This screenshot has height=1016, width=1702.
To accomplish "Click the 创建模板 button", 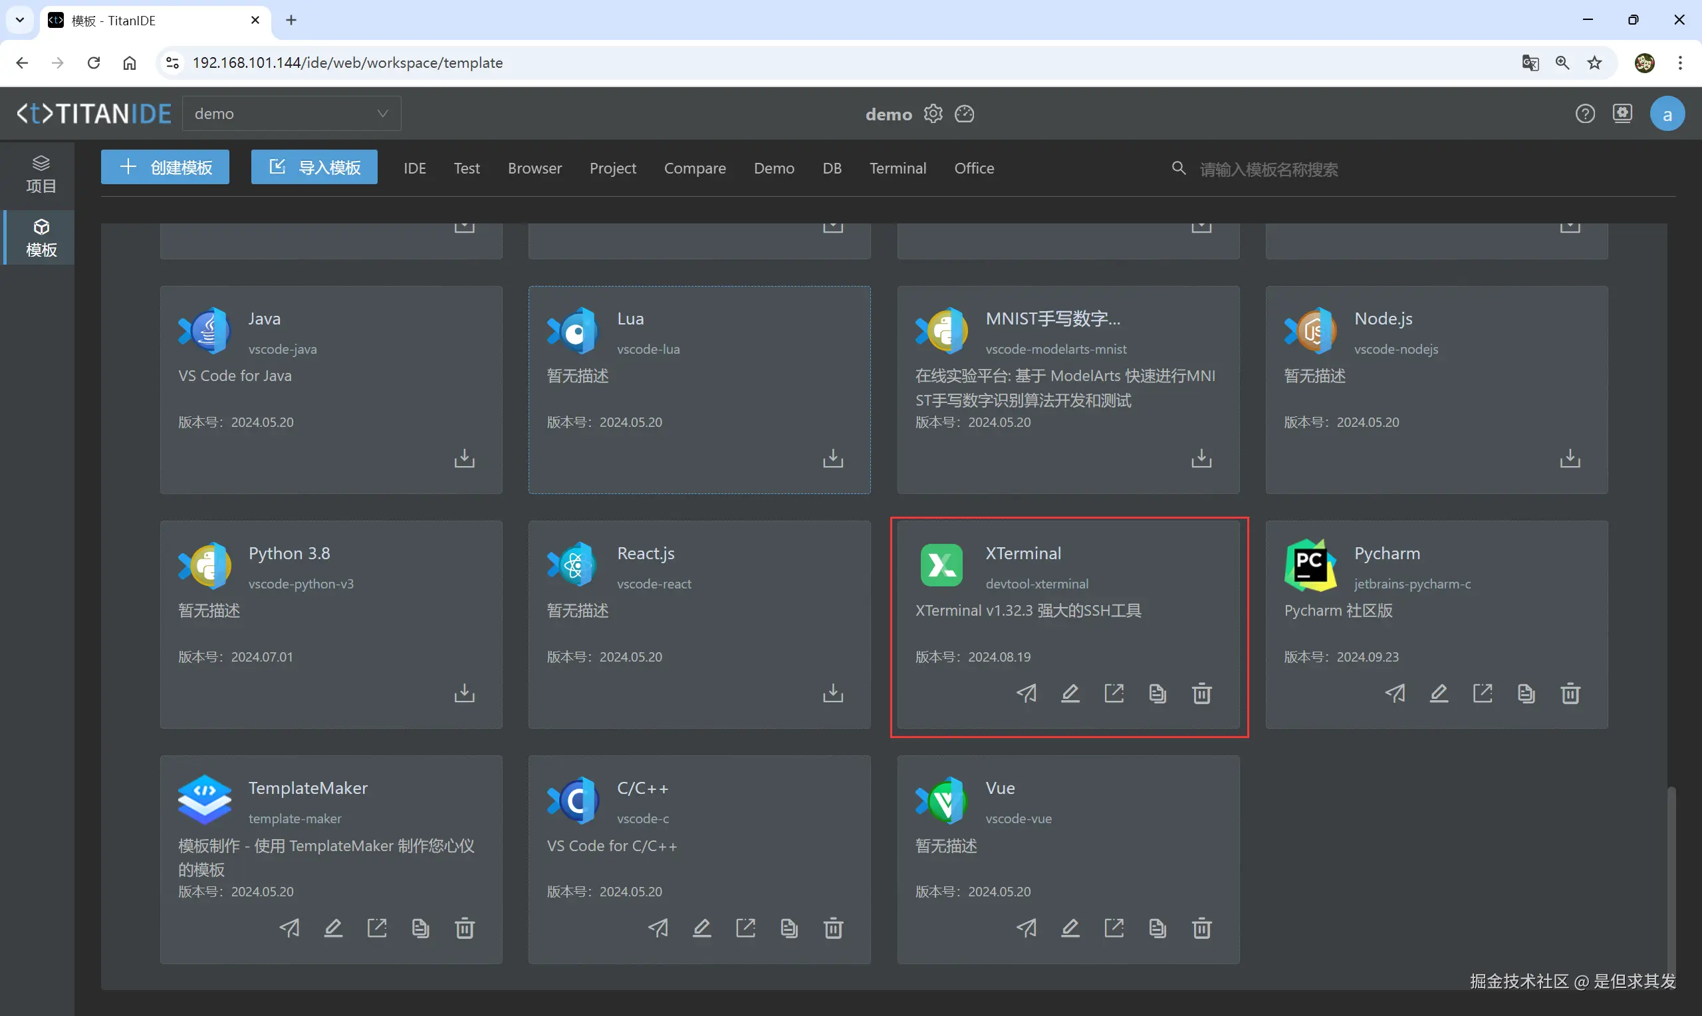I will pyautogui.click(x=165, y=168).
